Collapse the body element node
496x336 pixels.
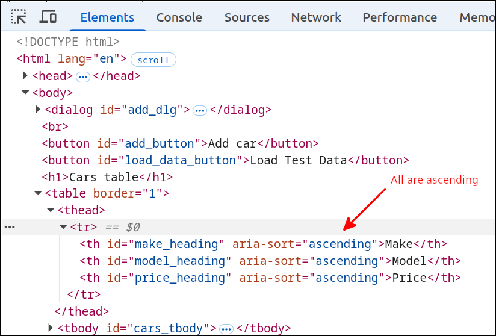pyautogui.click(x=25, y=93)
